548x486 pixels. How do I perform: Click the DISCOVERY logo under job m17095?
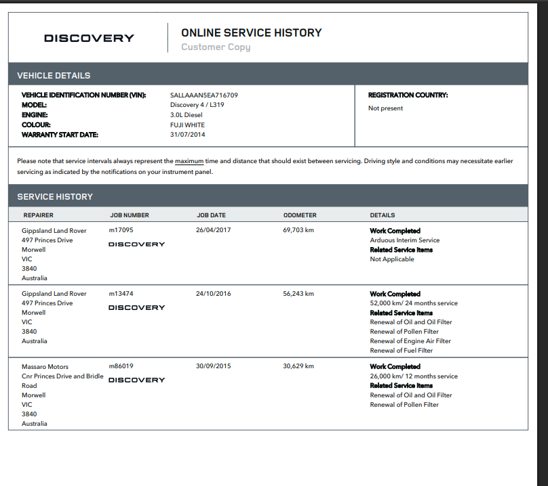pyautogui.click(x=136, y=244)
